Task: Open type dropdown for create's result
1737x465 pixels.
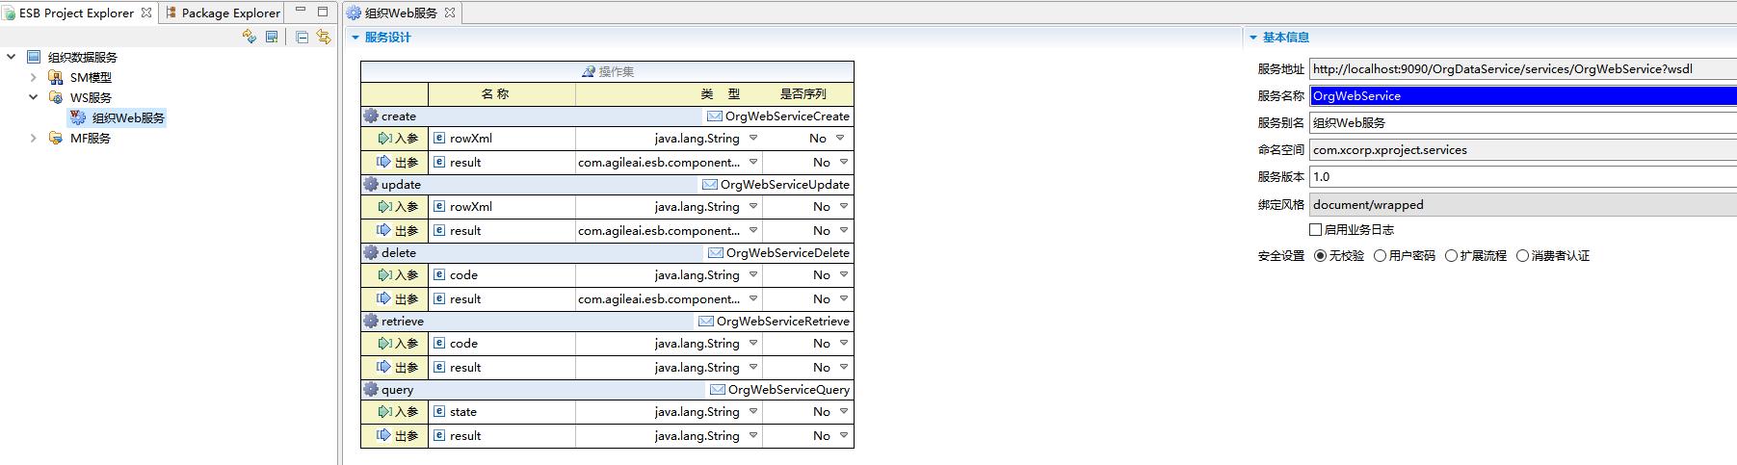Action: click(753, 163)
